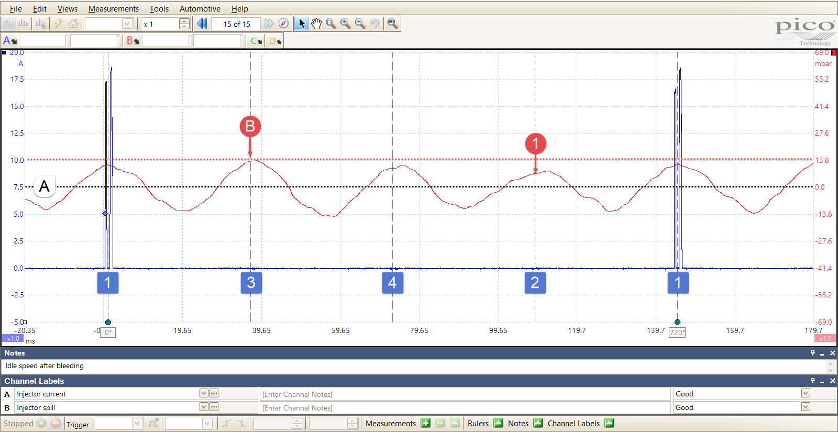Click channel B ellipsis button
The image size is (838, 432).
pyautogui.click(x=214, y=407)
